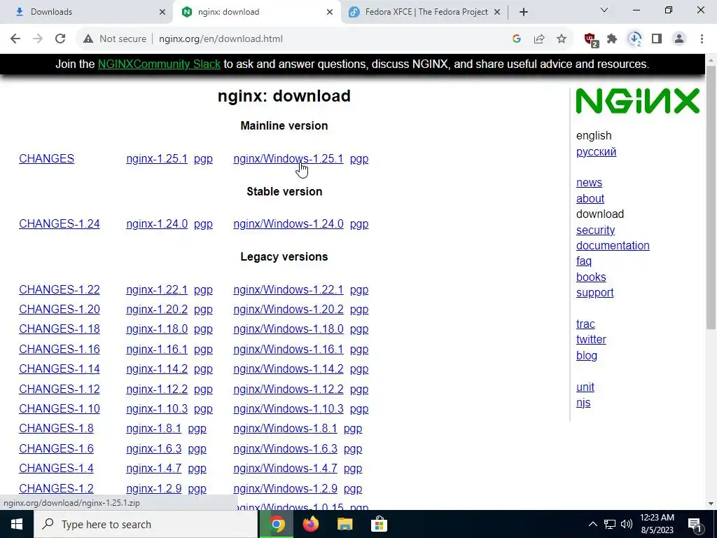
Task: Open the Google icon in address bar
Action: (x=517, y=39)
